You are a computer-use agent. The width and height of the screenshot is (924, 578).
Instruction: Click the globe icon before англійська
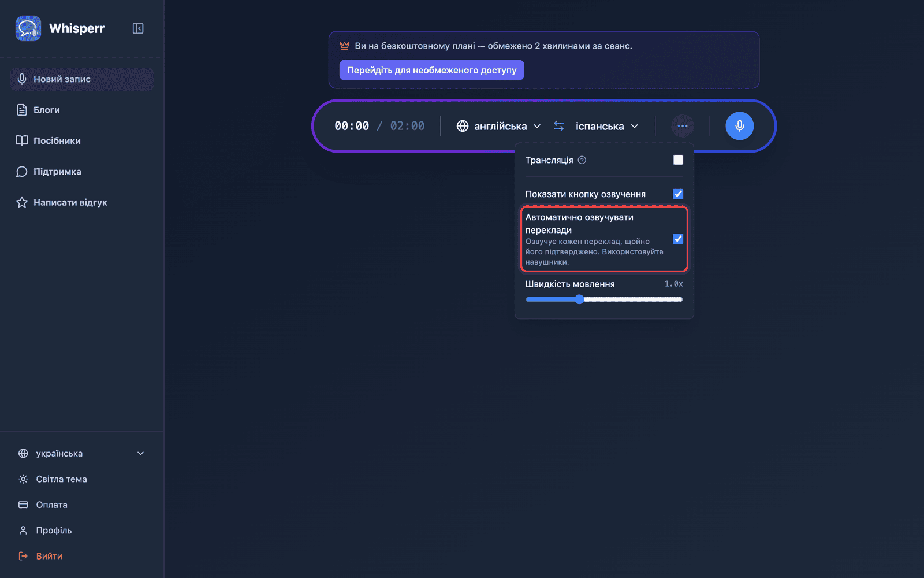[x=463, y=126]
